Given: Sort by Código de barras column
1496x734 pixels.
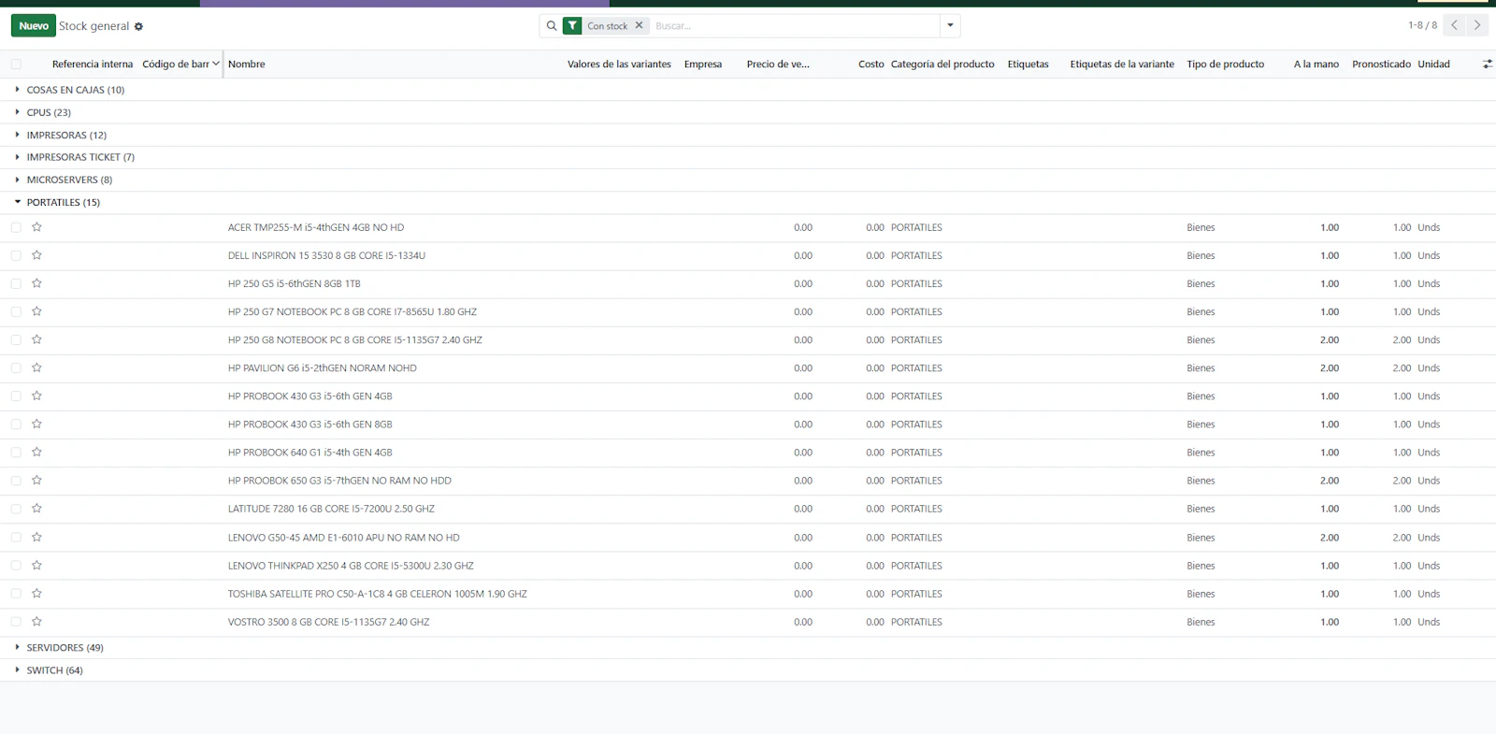Looking at the screenshot, I should pyautogui.click(x=176, y=65).
